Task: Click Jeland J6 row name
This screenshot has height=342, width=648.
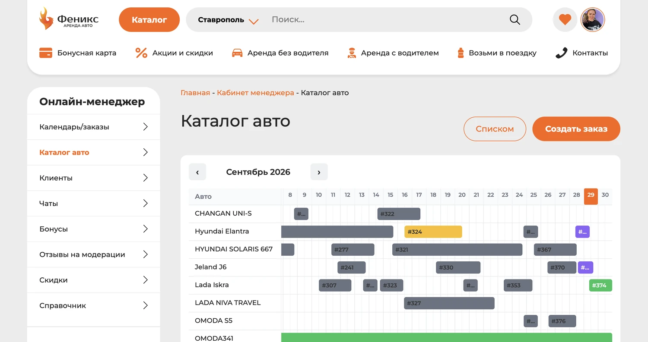Action: (211, 267)
